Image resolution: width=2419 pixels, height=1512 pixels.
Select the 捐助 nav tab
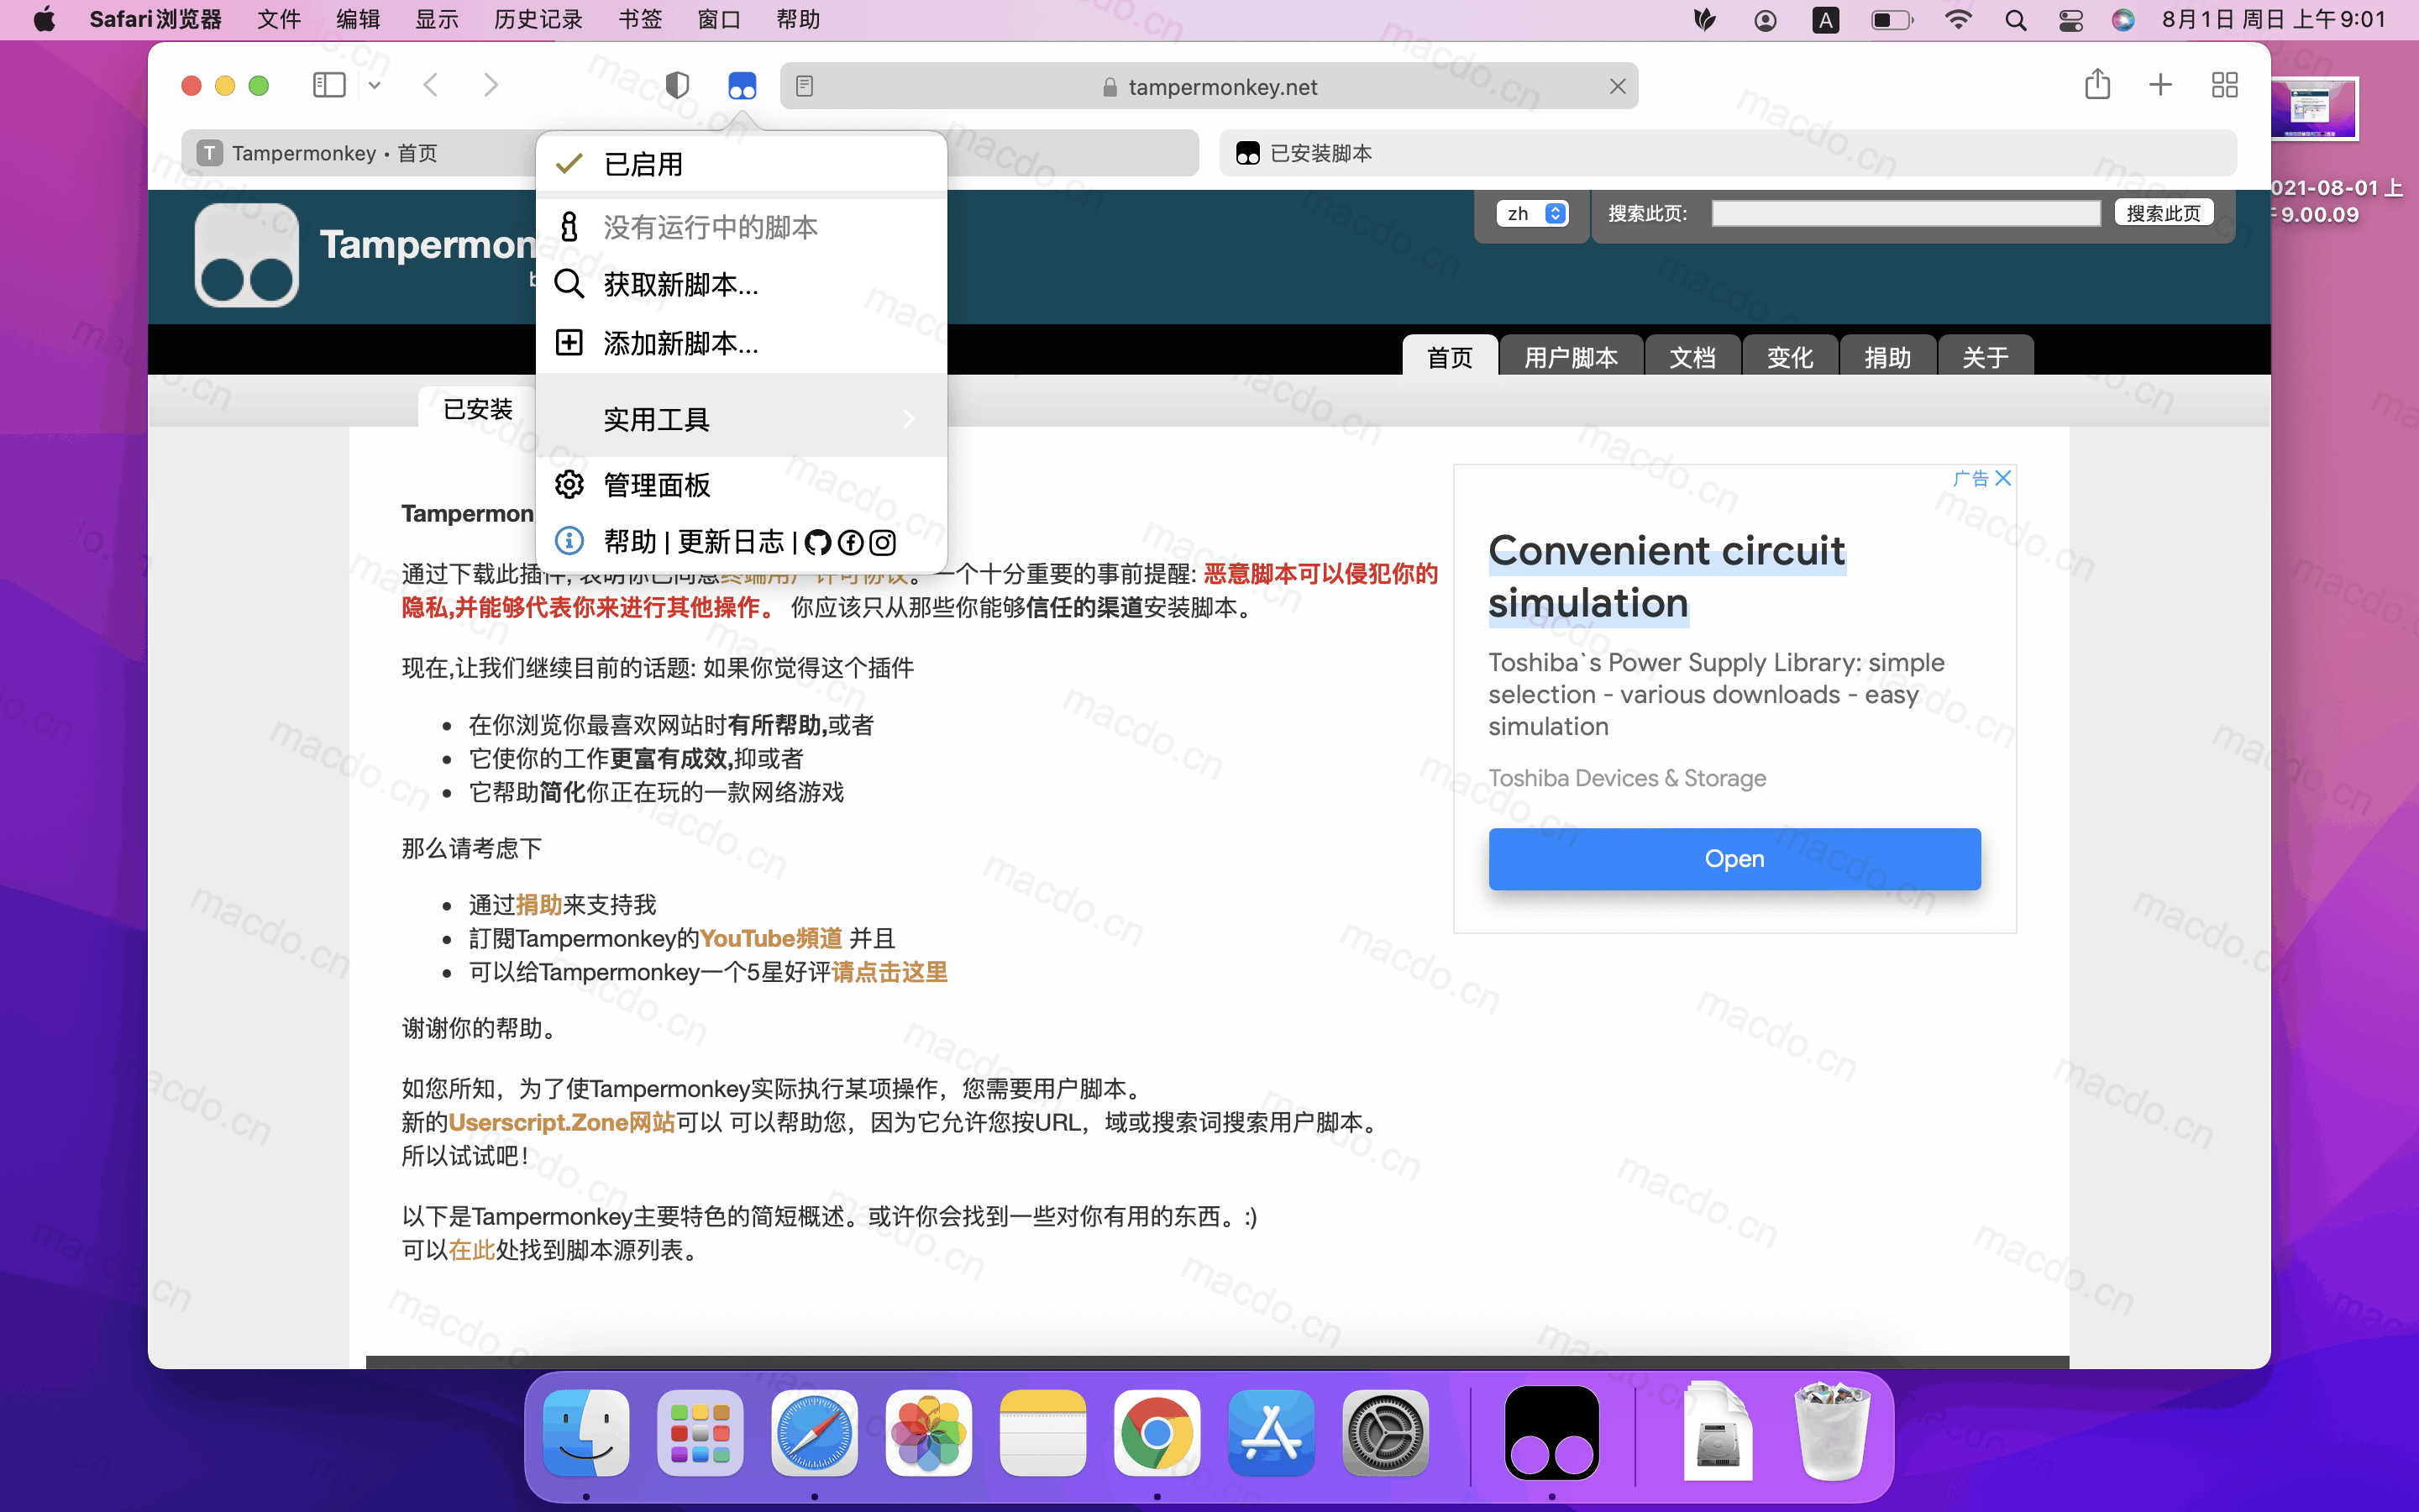click(1887, 356)
